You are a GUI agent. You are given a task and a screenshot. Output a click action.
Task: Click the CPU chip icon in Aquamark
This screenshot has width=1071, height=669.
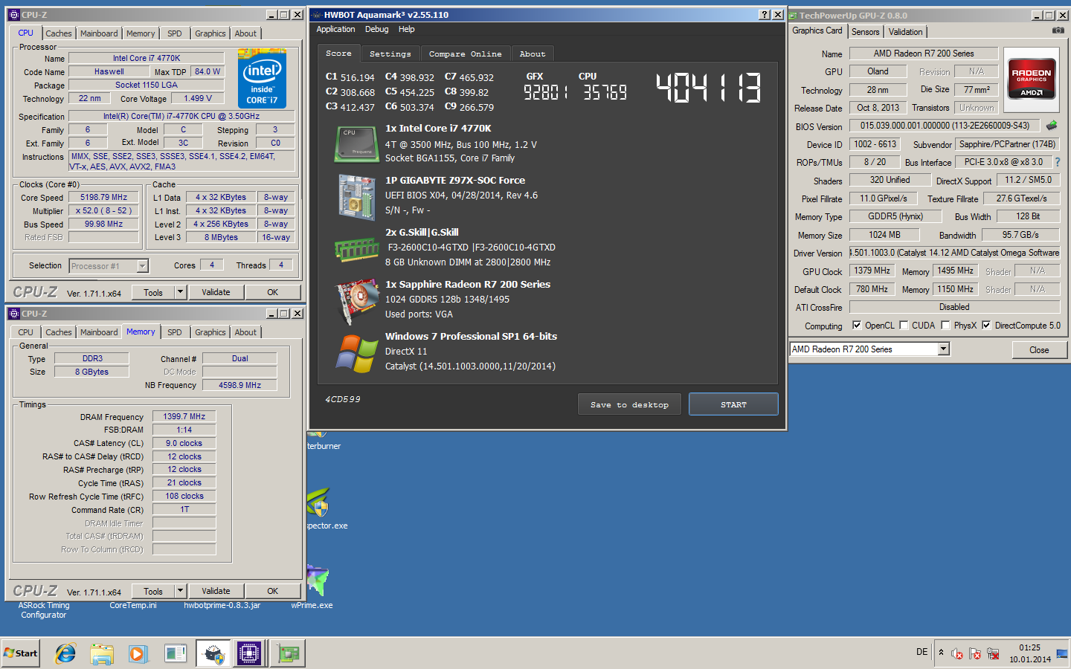point(357,144)
